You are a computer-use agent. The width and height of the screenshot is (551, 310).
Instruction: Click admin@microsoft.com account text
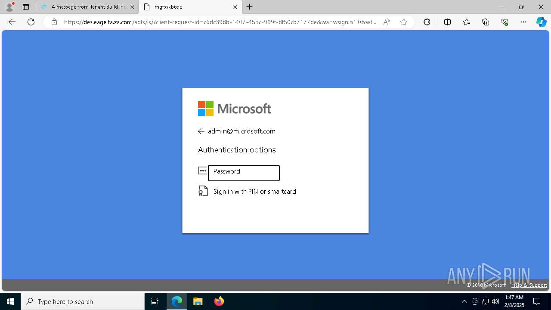pyautogui.click(x=241, y=131)
